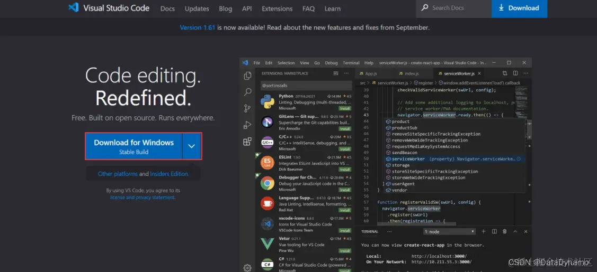Click Download for Windows Stable Build
Screen dimensions: 597x272
point(133,146)
